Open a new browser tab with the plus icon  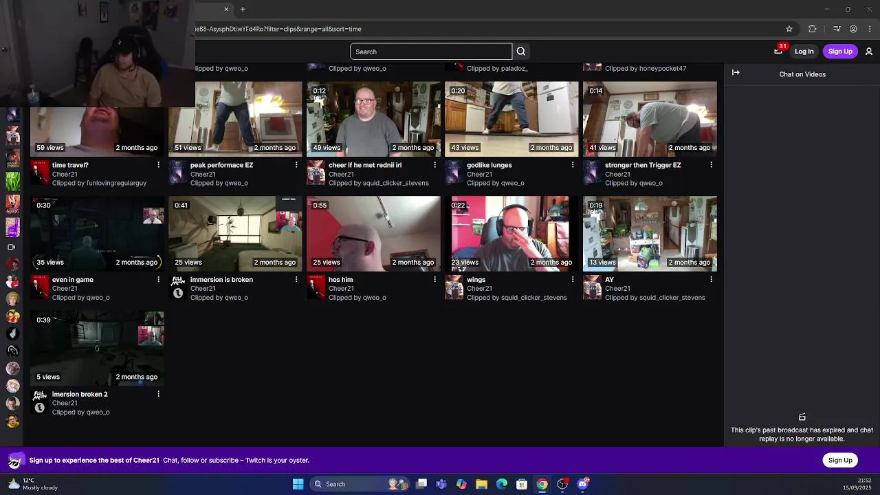click(x=243, y=9)
